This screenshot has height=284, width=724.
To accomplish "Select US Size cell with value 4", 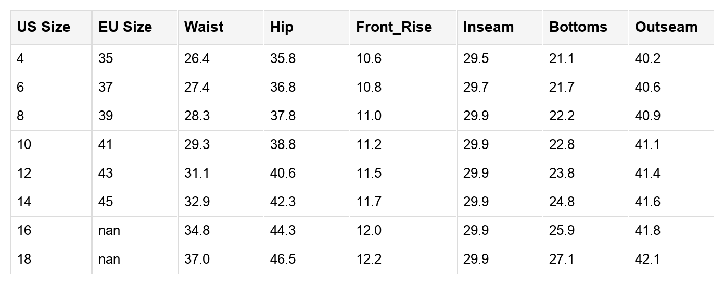I will tap(20, 58).
